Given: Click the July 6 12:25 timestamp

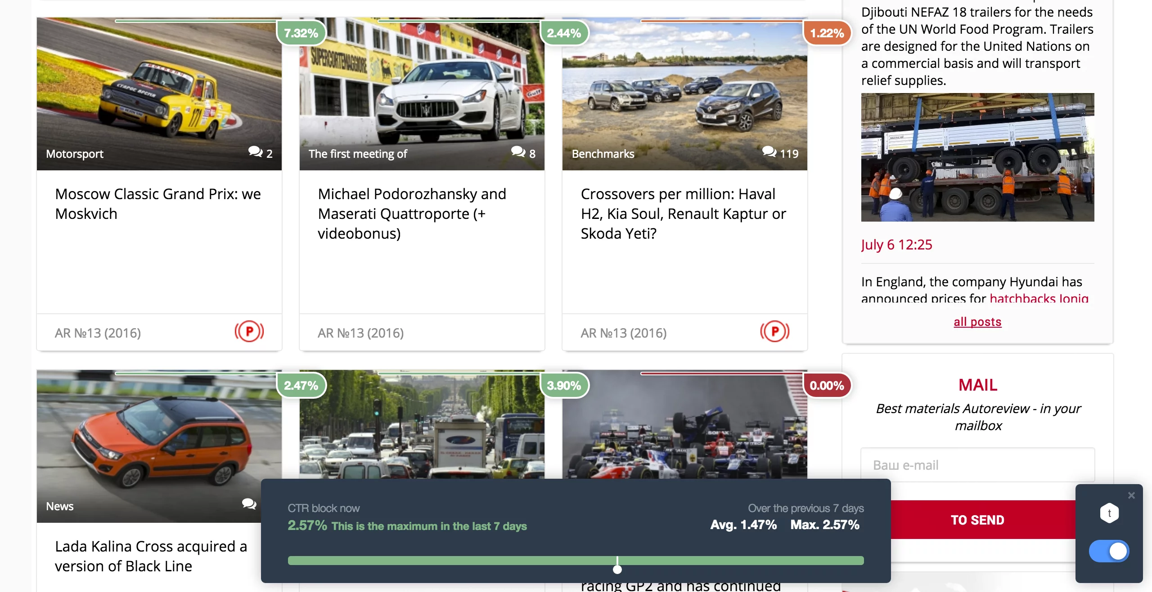Looking at the screenshot, I should coord(896,245).
